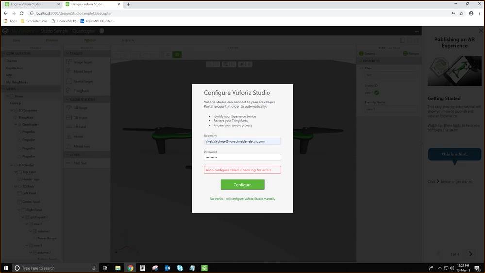Select the Model Item widget icon
The width and height of the screenshot is (485, 273).
pyautogui.click(x=69, y=146)
